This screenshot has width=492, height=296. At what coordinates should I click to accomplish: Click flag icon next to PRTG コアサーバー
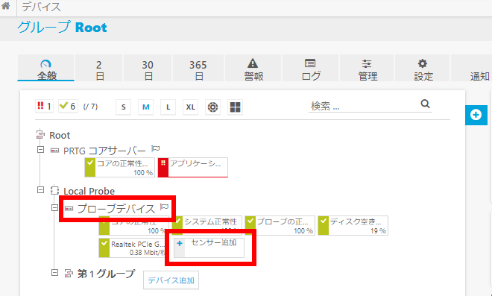tap(156, 148)
